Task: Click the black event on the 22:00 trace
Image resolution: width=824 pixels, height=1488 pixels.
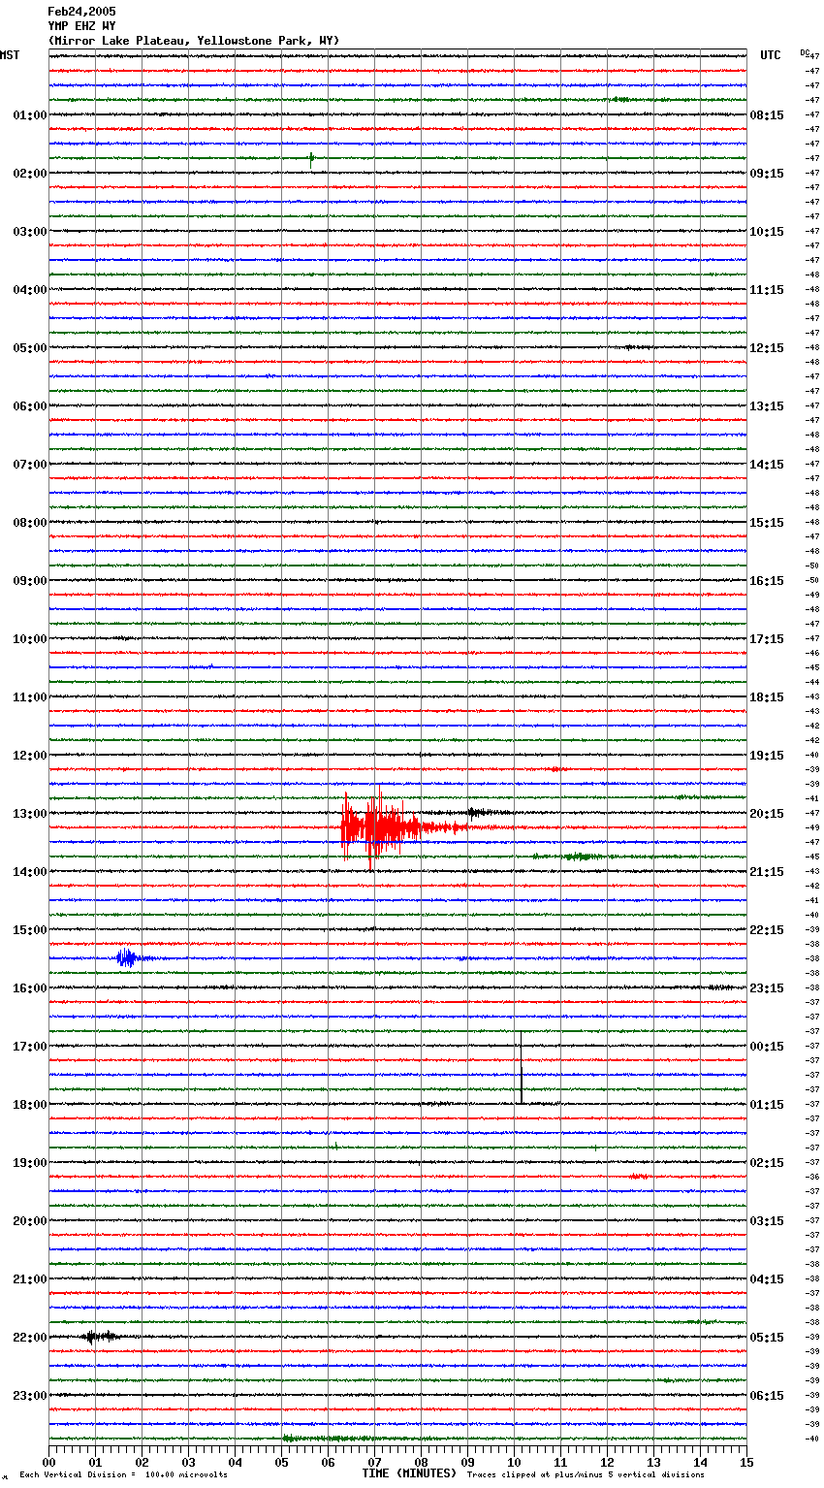Action: point(100,1337)
